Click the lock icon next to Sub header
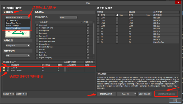This screenshot has height=104, width=183. (x=117, y=15)
